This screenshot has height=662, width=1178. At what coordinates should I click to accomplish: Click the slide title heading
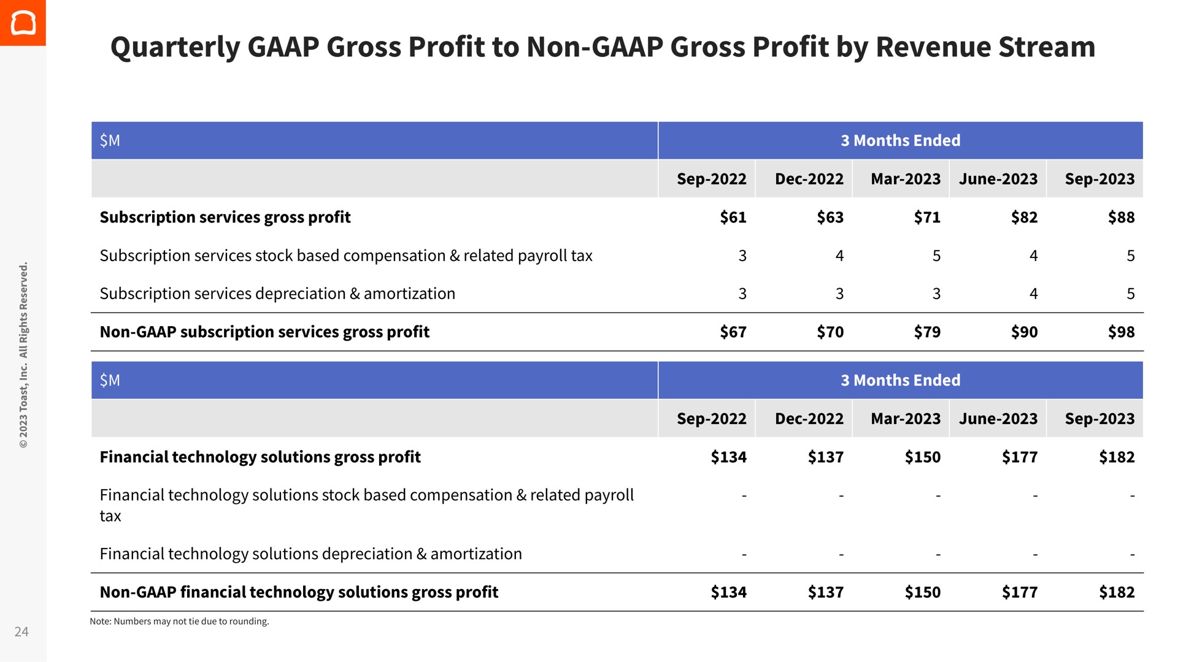point(602,47)
